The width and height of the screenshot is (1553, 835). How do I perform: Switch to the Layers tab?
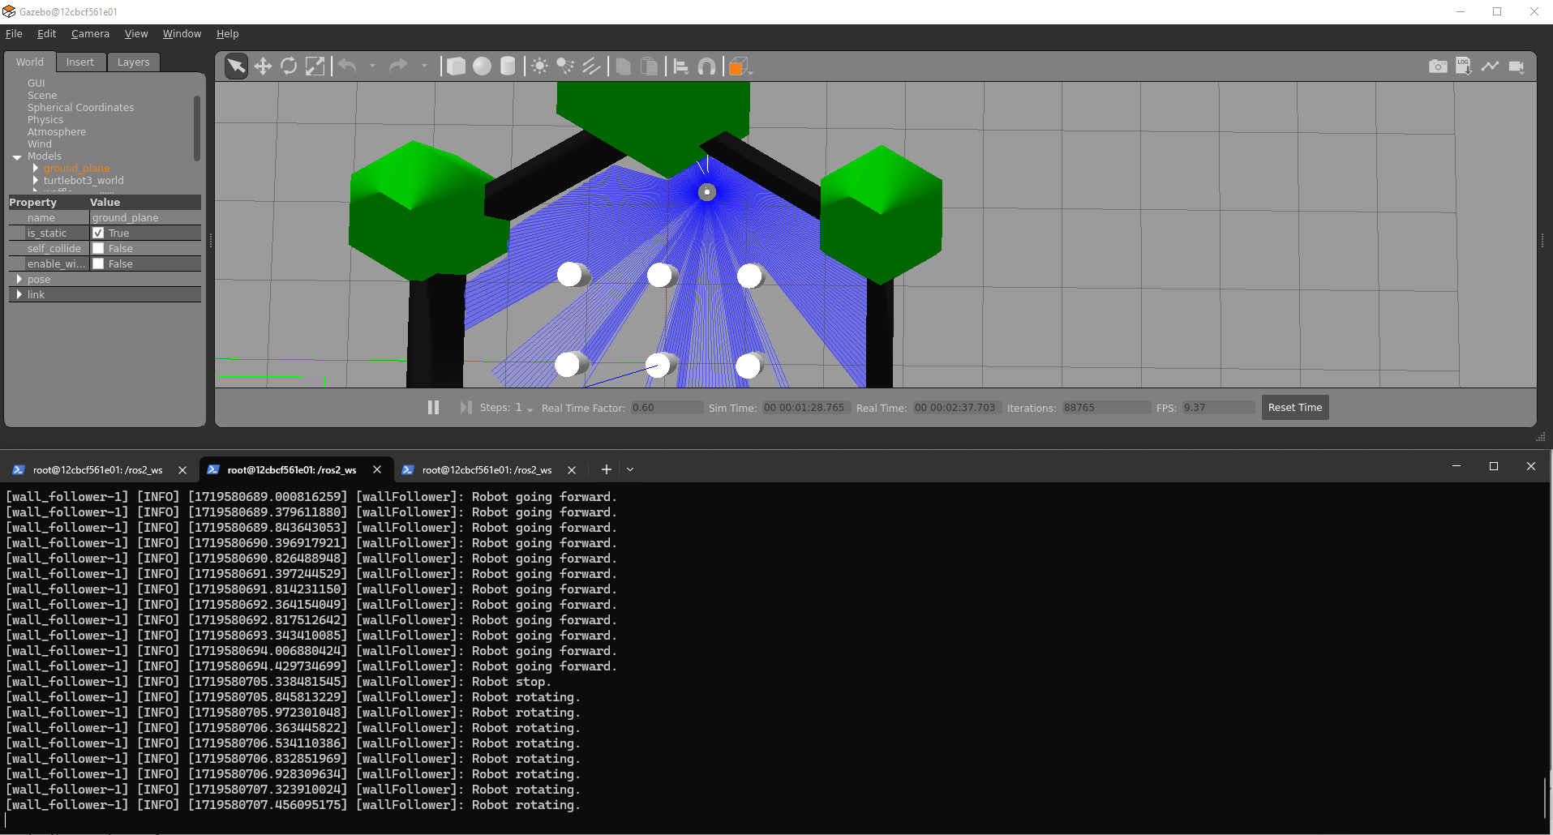[x=133, y=62]
